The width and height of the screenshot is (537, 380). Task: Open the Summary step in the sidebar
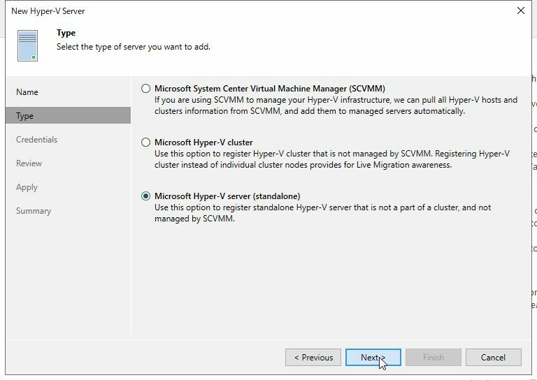34,211
